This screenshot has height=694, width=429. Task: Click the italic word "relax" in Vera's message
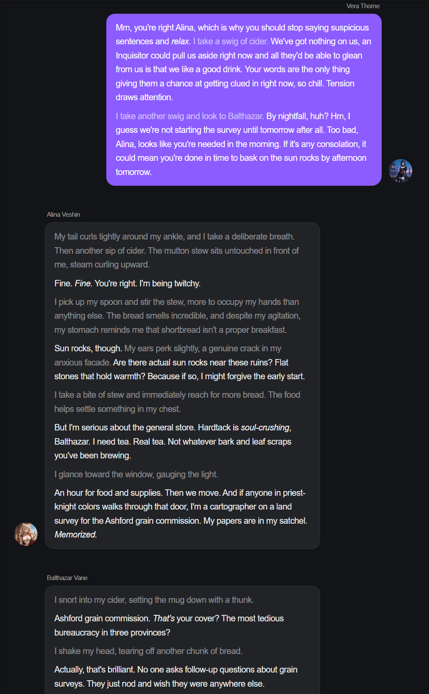180,42
